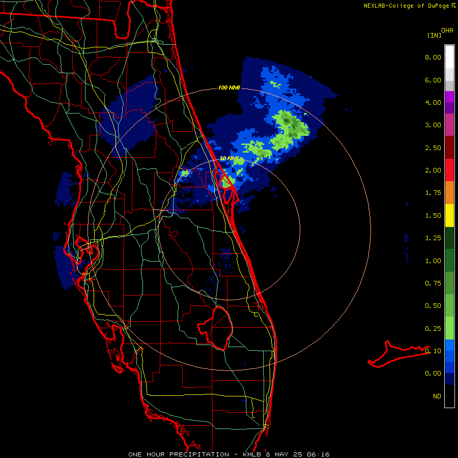Viewport: 458px width, 458px height.
Task: Pick the bright purple legend swatch near 4.00
Action: [449, 97]
